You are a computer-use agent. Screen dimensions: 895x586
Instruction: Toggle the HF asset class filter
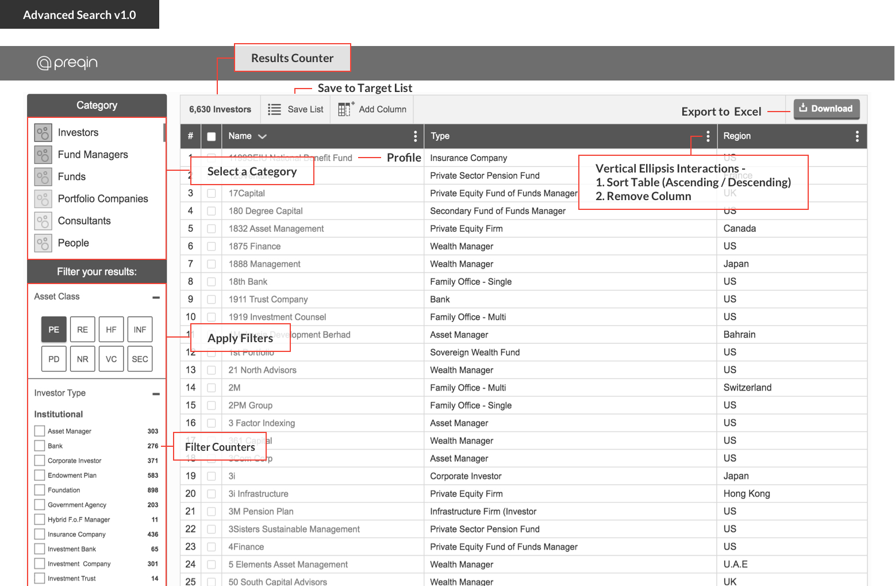click(x=112, y=330)
